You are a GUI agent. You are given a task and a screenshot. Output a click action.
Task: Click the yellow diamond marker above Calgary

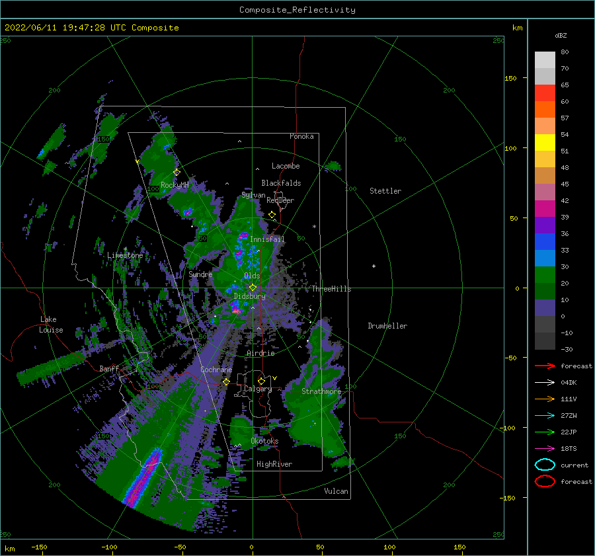click(261, 381)
